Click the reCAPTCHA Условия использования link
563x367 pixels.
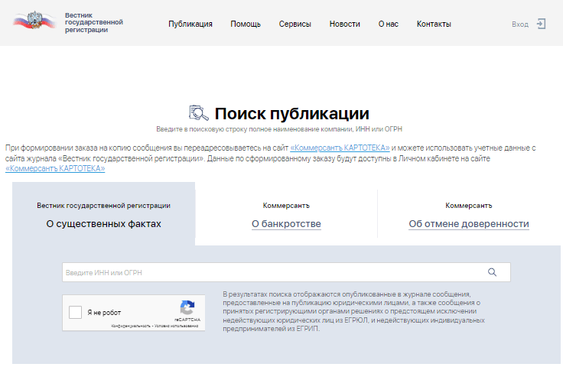point(176,326)
